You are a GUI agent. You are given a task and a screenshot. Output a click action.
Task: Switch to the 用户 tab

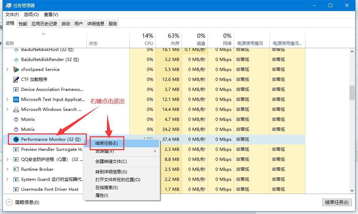tap(79, 24)
